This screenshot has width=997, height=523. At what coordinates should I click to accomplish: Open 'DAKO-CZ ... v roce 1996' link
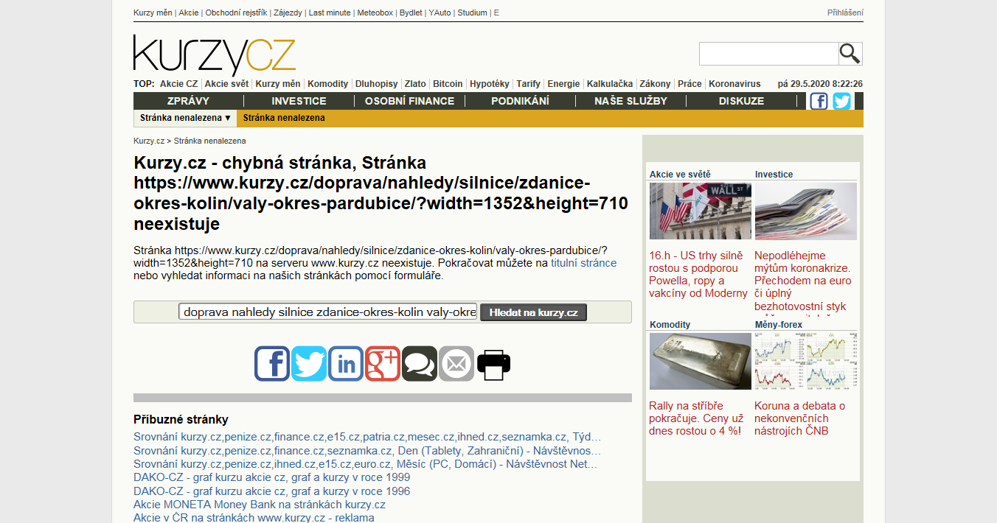pyautogui.click(x=272, y=491)
